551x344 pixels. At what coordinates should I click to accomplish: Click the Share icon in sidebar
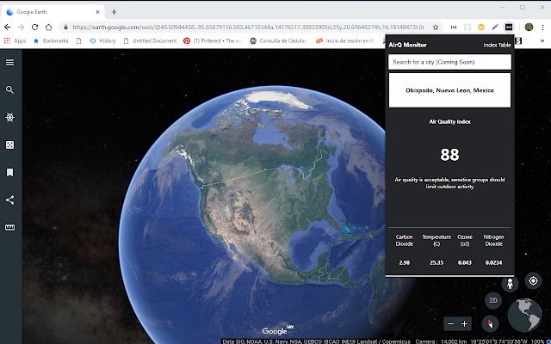click(9, 200)
